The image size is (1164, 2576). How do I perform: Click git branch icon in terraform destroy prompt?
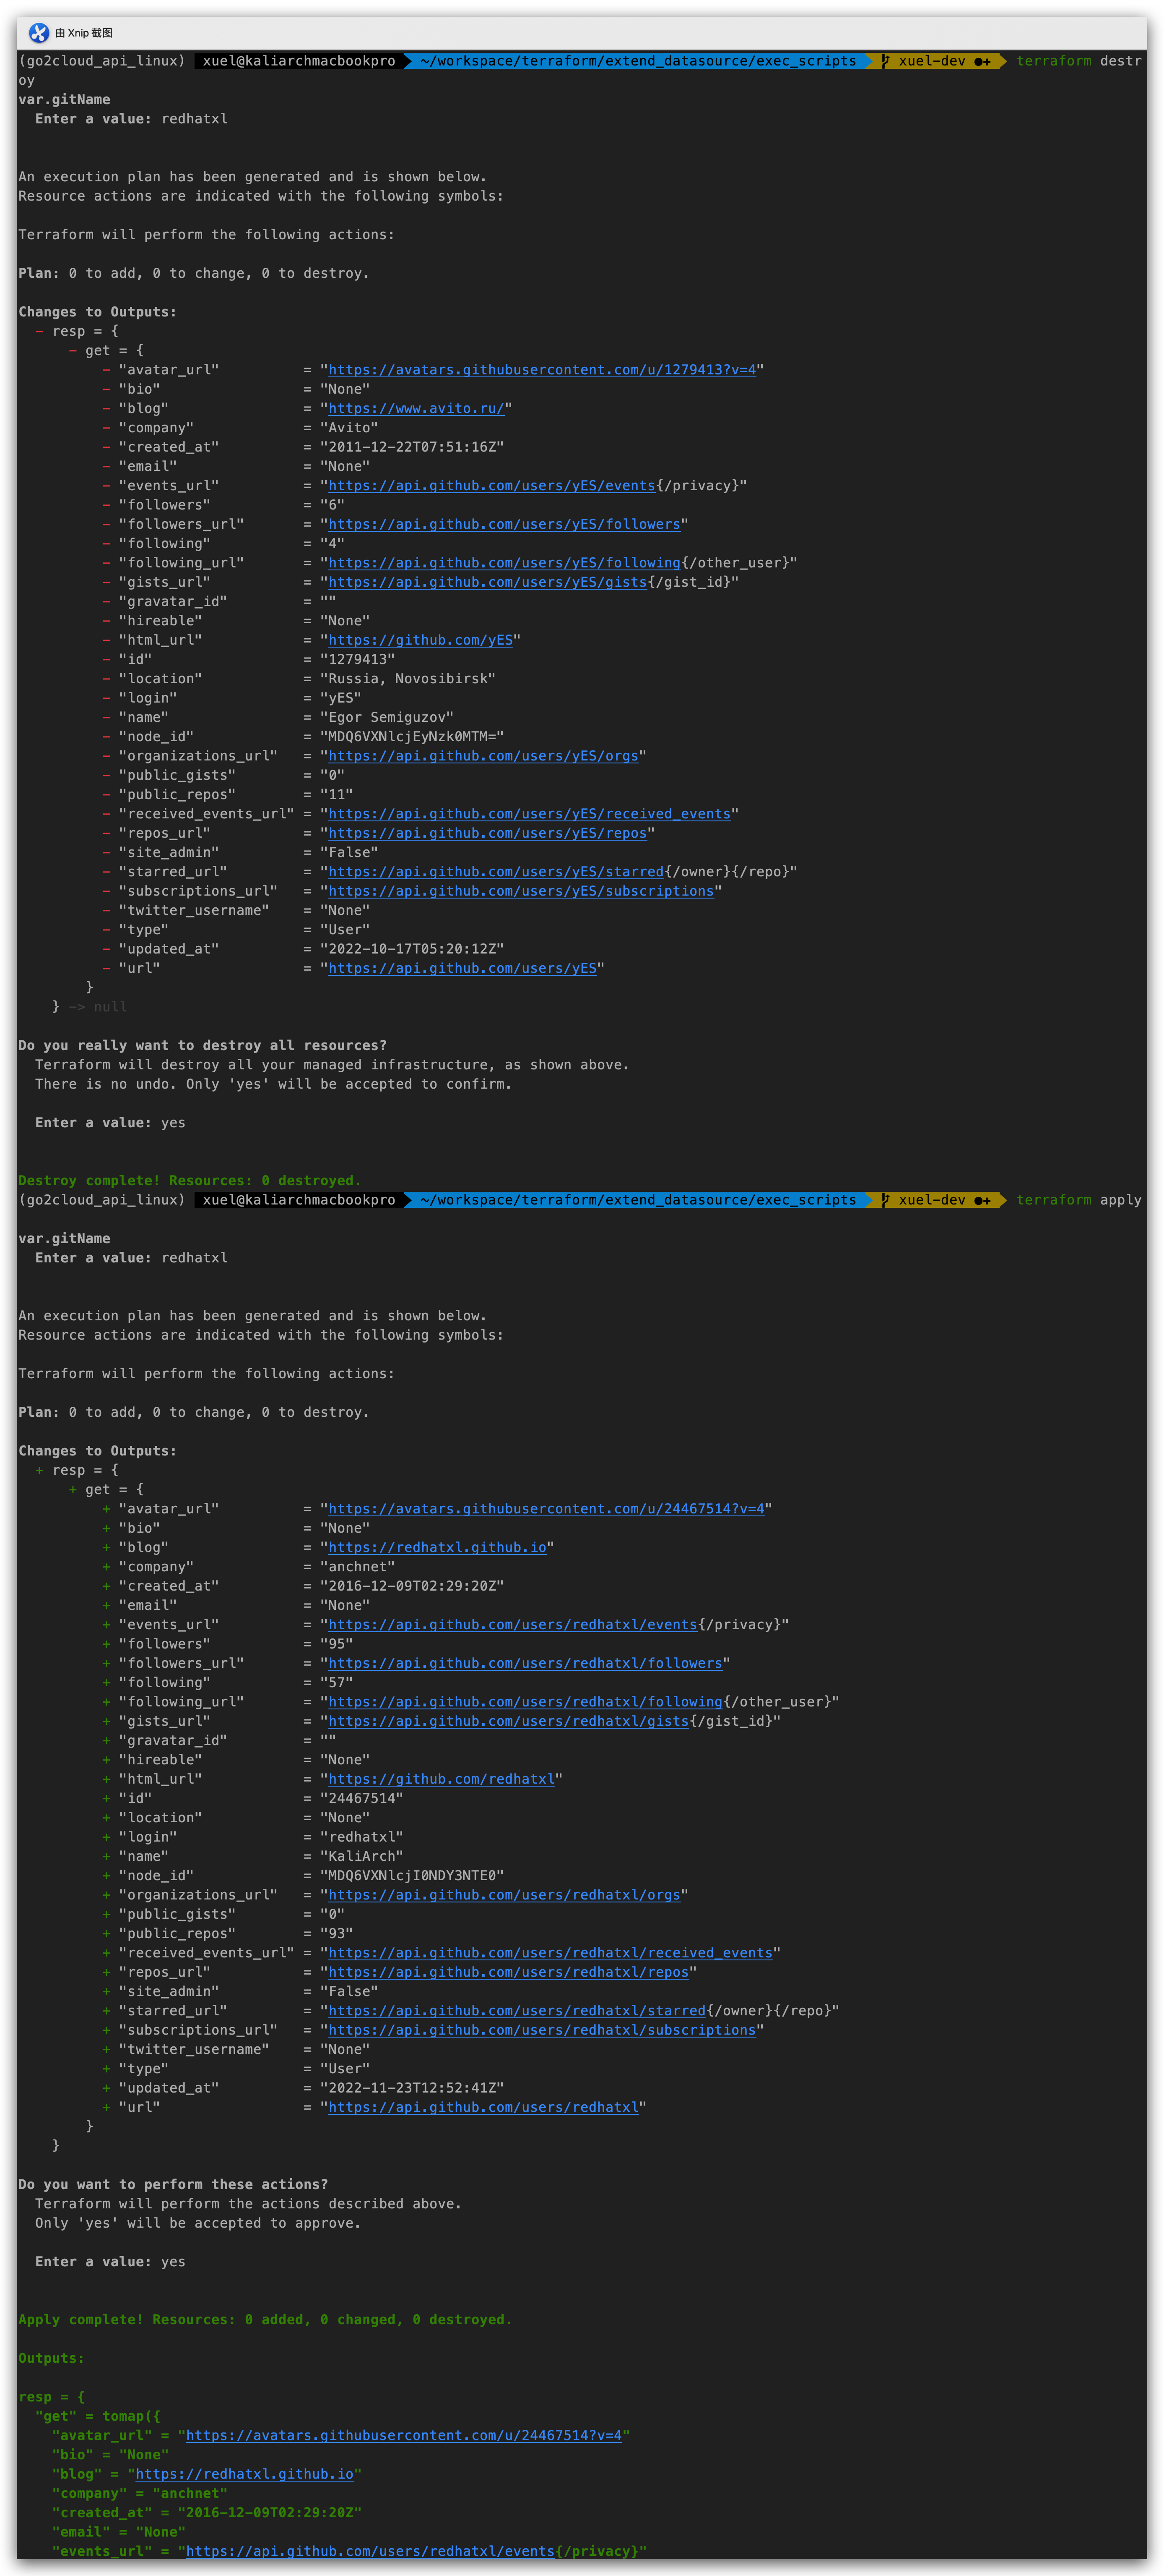[x=885, y=61]
